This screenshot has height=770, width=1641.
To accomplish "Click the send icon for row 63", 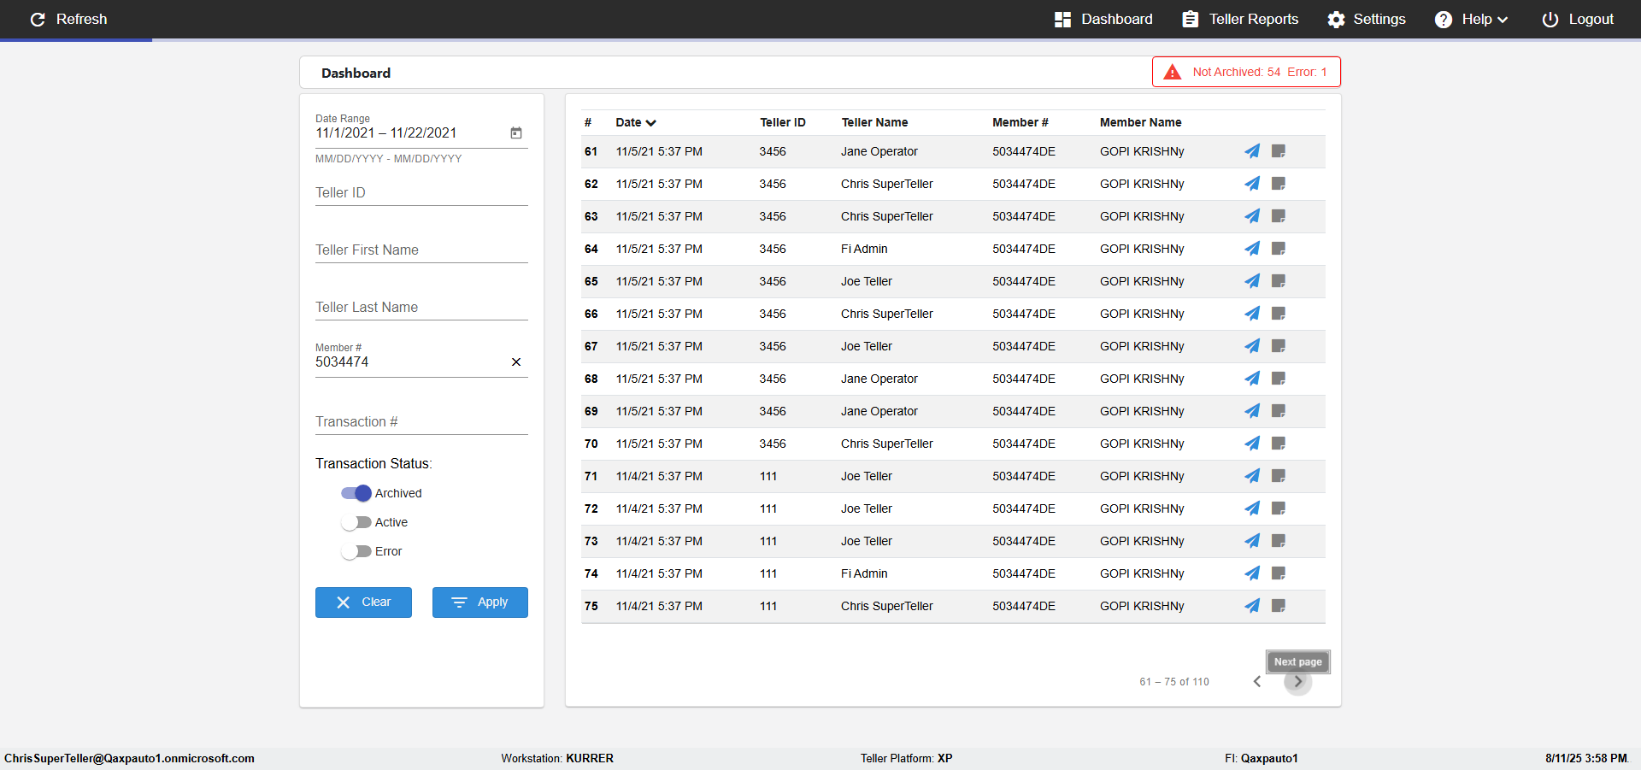I will (x=1252, y=216).
